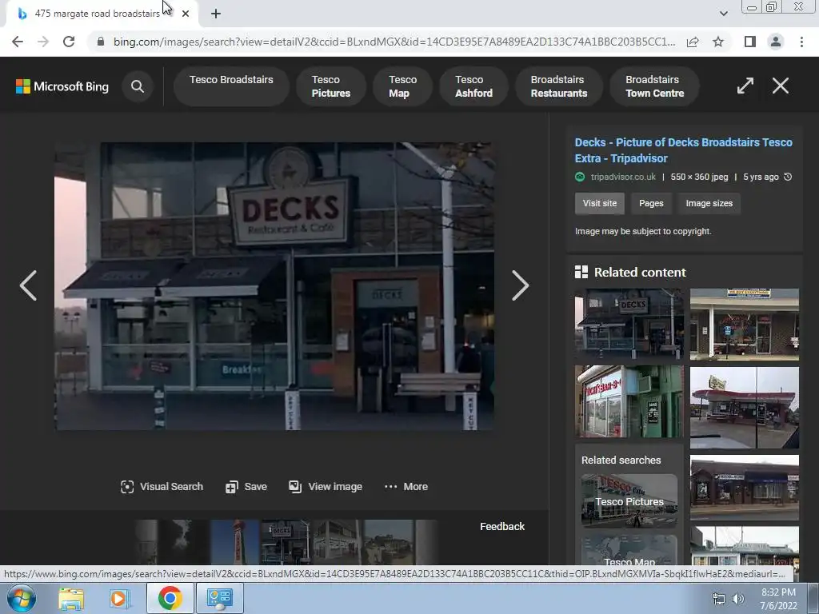This screenshot has width=819, height=614.
Task: Open Windows Media Player from taskbar
Action: (119, 598)
